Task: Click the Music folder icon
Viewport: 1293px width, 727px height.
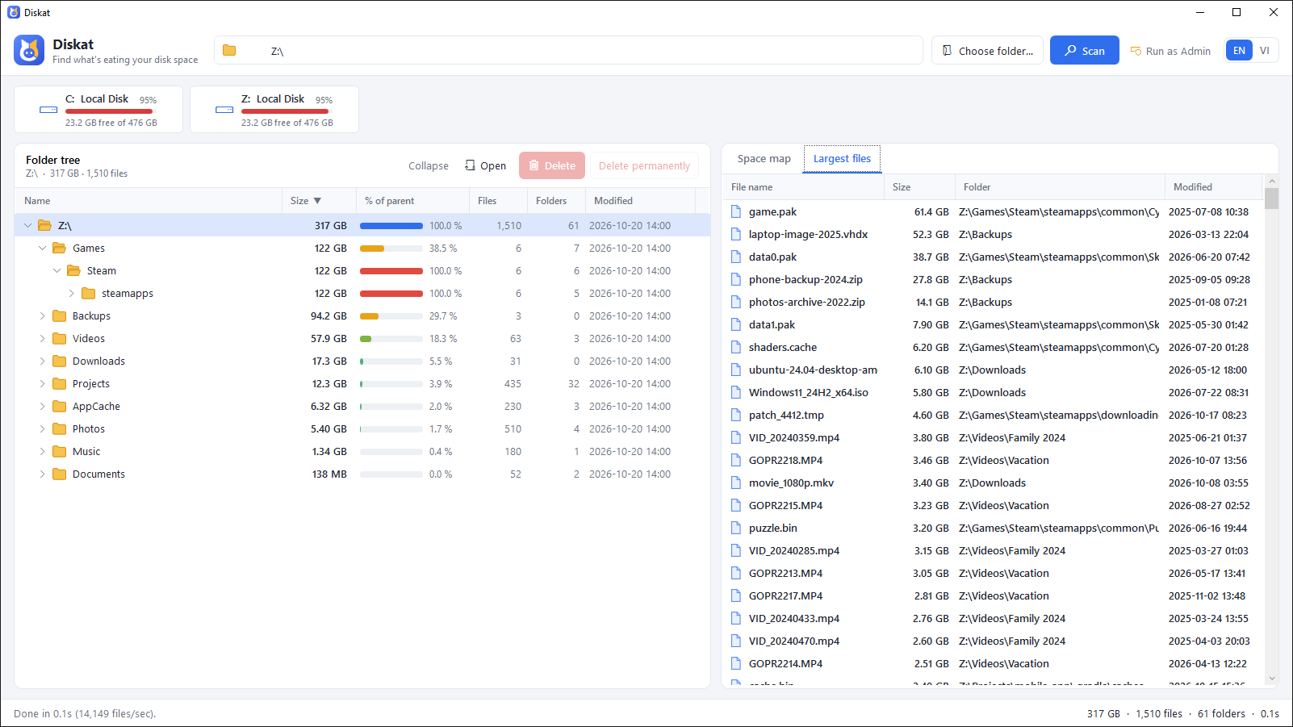Action: tap(59, 451)
